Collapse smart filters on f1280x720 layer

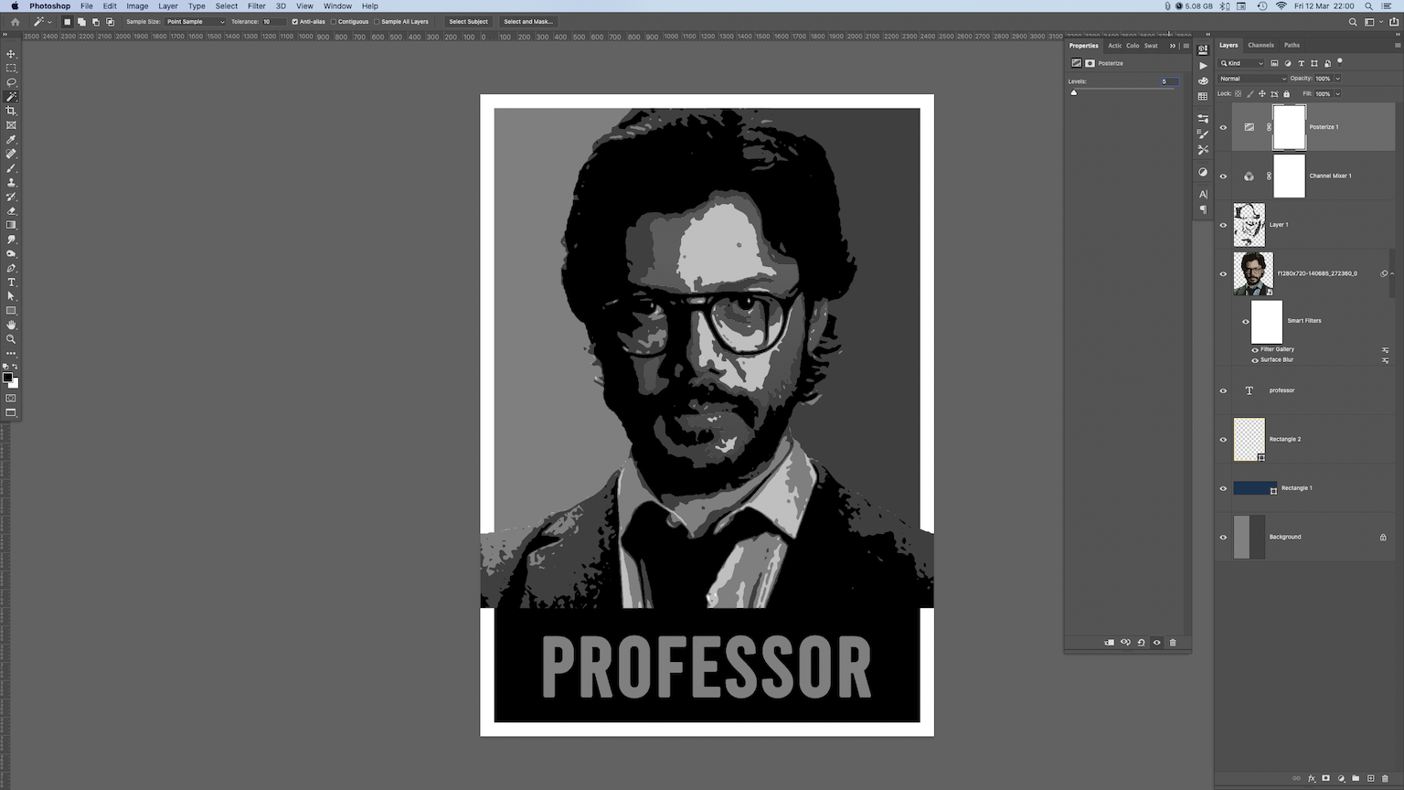click(1392, 273)
